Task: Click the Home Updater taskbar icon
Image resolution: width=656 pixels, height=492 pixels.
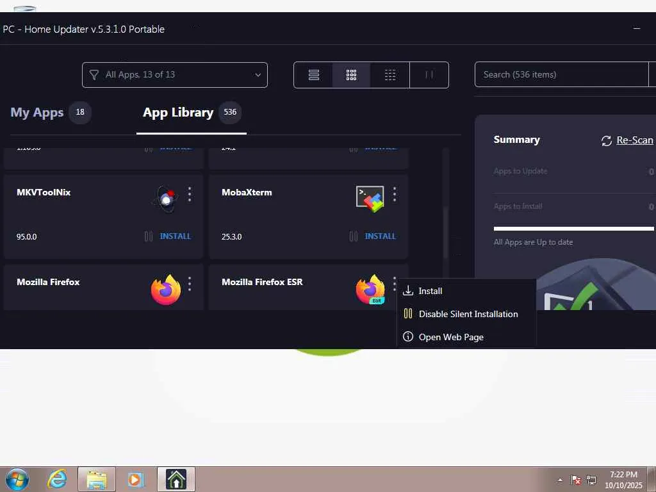Action: click(176, 479)
